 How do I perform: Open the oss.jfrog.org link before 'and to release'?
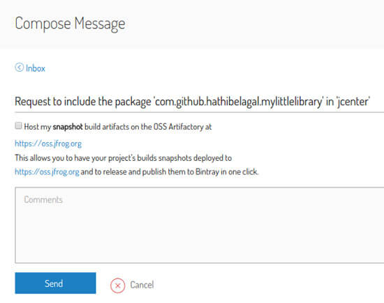click(x=47, y=172)
